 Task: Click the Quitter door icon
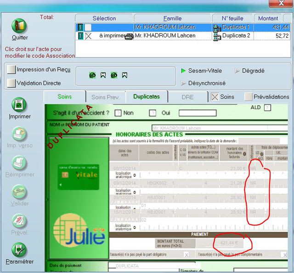click(x=19, y=26)
